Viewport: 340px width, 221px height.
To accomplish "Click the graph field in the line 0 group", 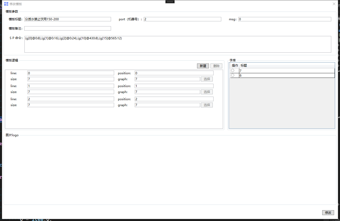I will click(x=167, y=79).
